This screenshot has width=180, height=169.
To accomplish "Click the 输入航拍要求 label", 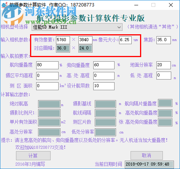I will pyautogui.click(x=16, y=56).
